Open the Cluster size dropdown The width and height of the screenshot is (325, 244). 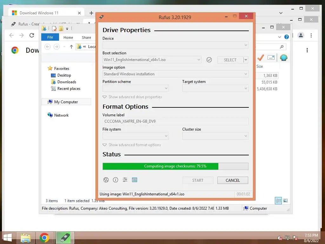click(x=215, y=136)
